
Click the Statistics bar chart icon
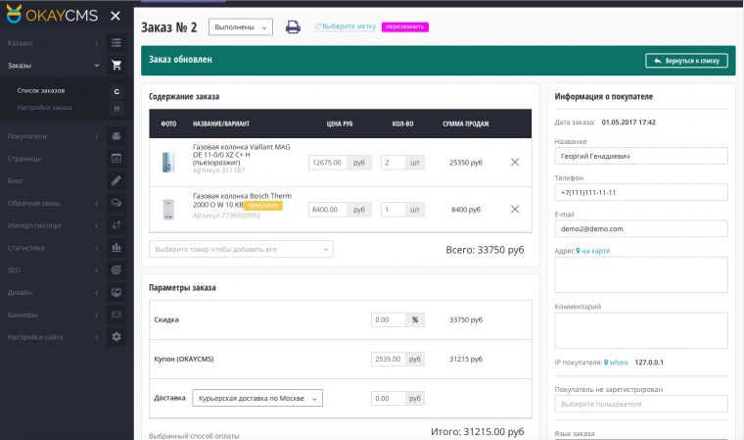click(116, 247)
